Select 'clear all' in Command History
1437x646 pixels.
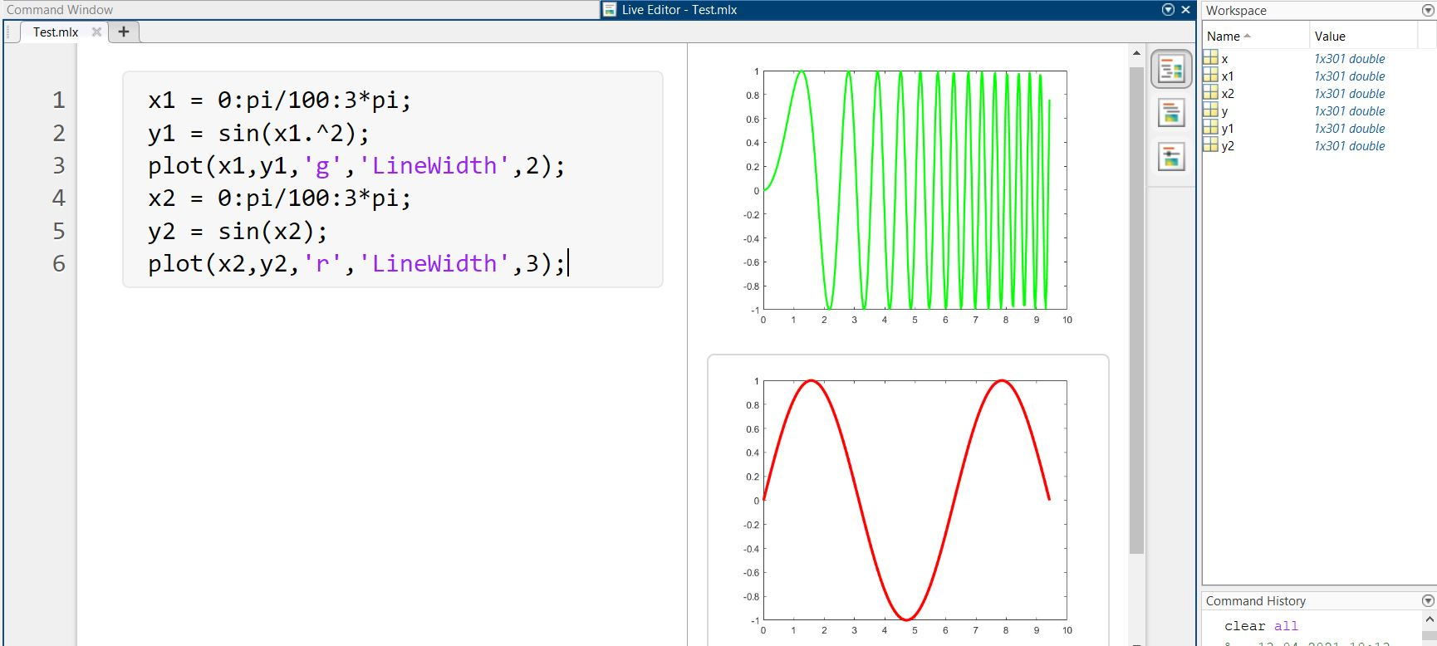(x=1260, y=626)
